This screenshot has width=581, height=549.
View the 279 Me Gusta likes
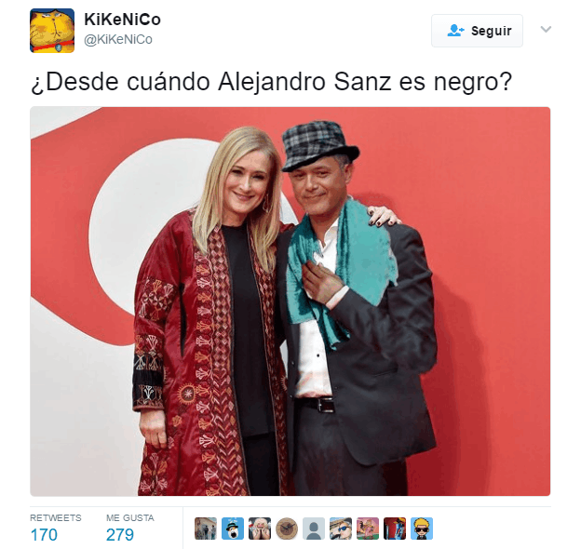(x=120, y=535)
